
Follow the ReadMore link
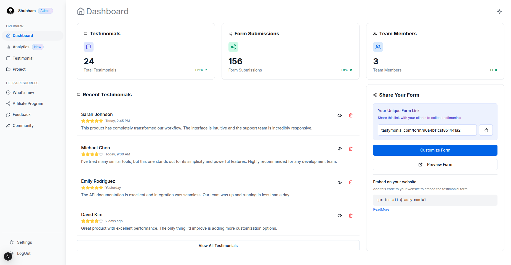coord(381,210)
